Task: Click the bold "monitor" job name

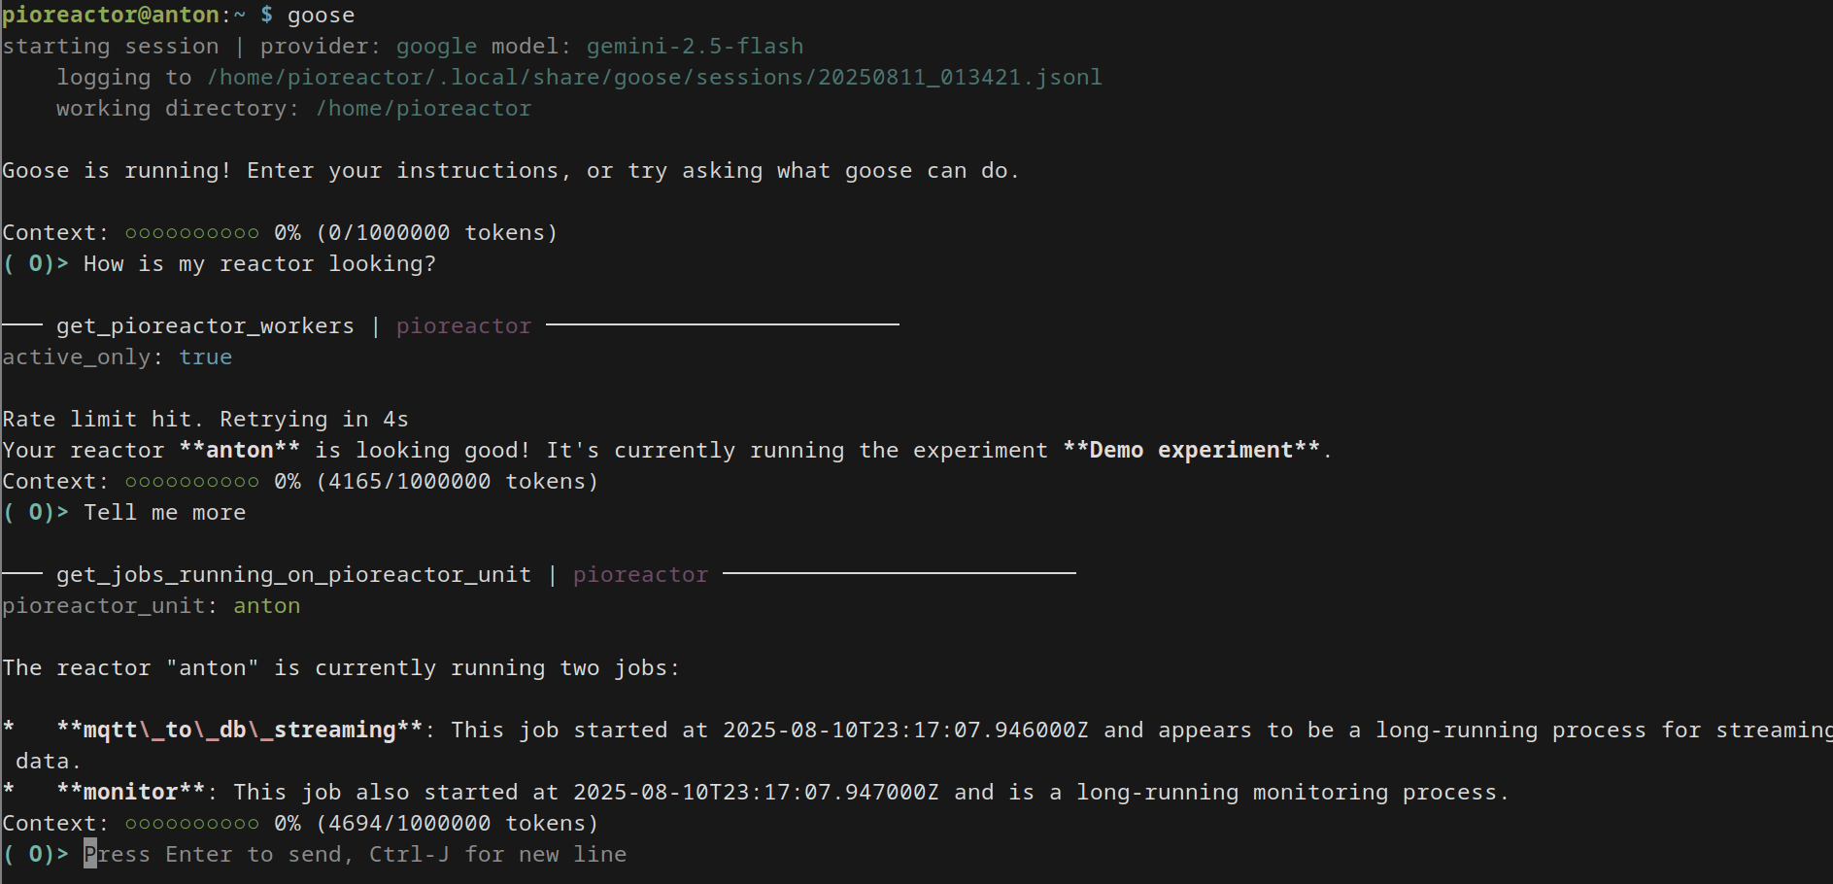Action: tap(130, 793)
